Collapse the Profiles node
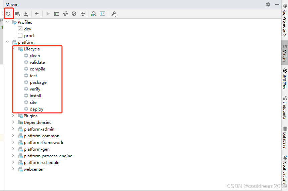The height and width of the screenshot is (191, 288). (x=7, y=22)
